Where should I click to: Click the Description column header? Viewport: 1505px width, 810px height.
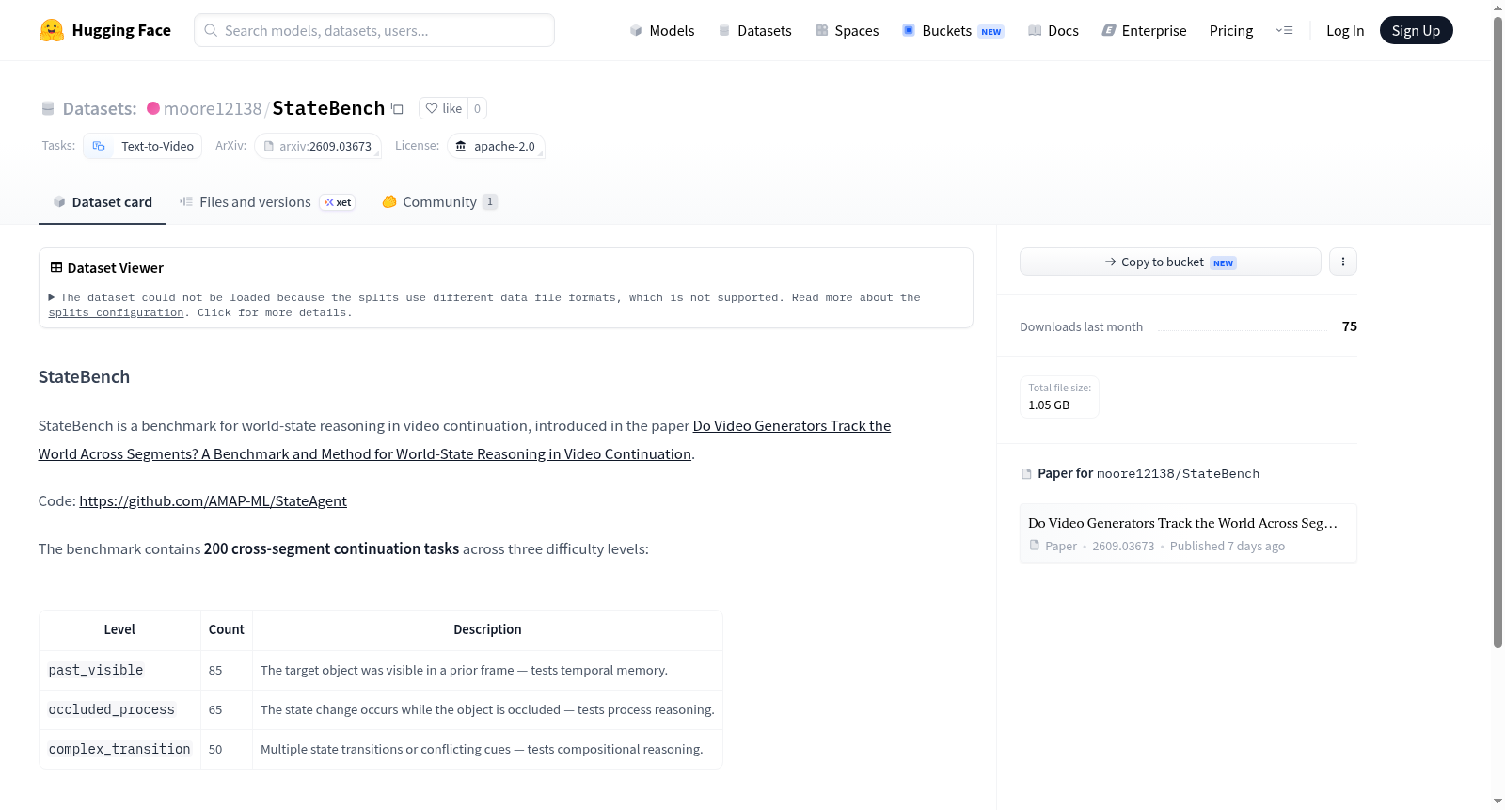coord(487,629)
